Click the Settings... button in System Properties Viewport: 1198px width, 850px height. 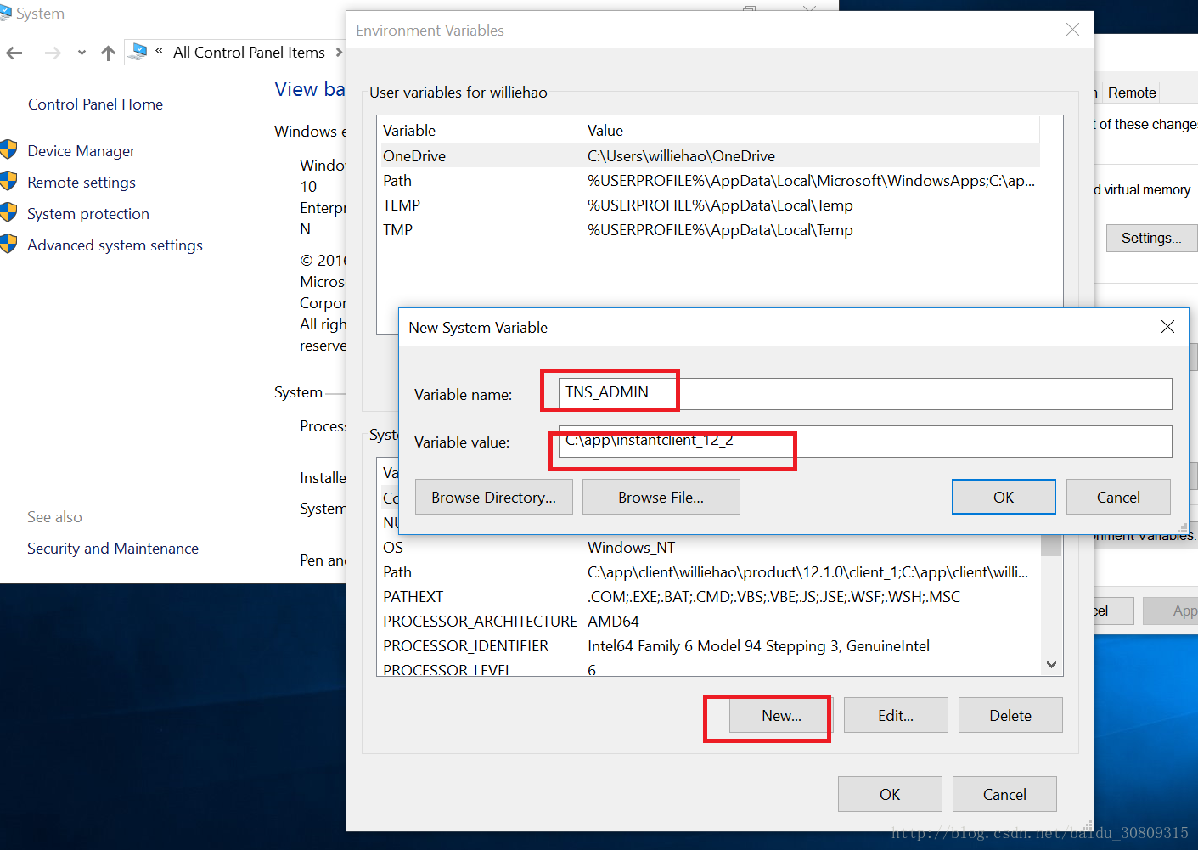click(x=1151, y=238)
